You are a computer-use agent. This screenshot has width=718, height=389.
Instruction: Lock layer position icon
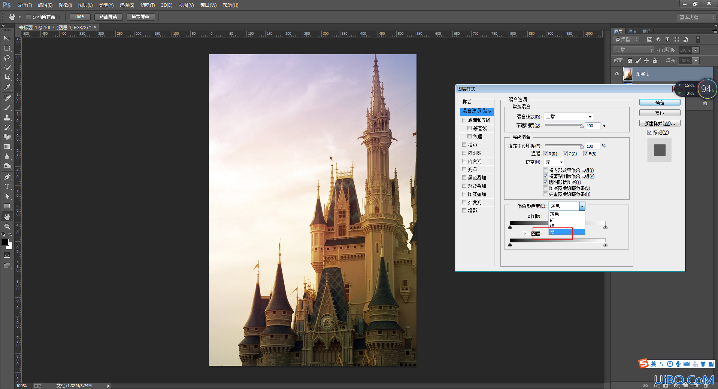pos(646,61)
